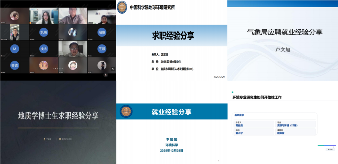The image size is (338, 164).
Task: Select the 阳康 participant avatar
Action: 102,33
